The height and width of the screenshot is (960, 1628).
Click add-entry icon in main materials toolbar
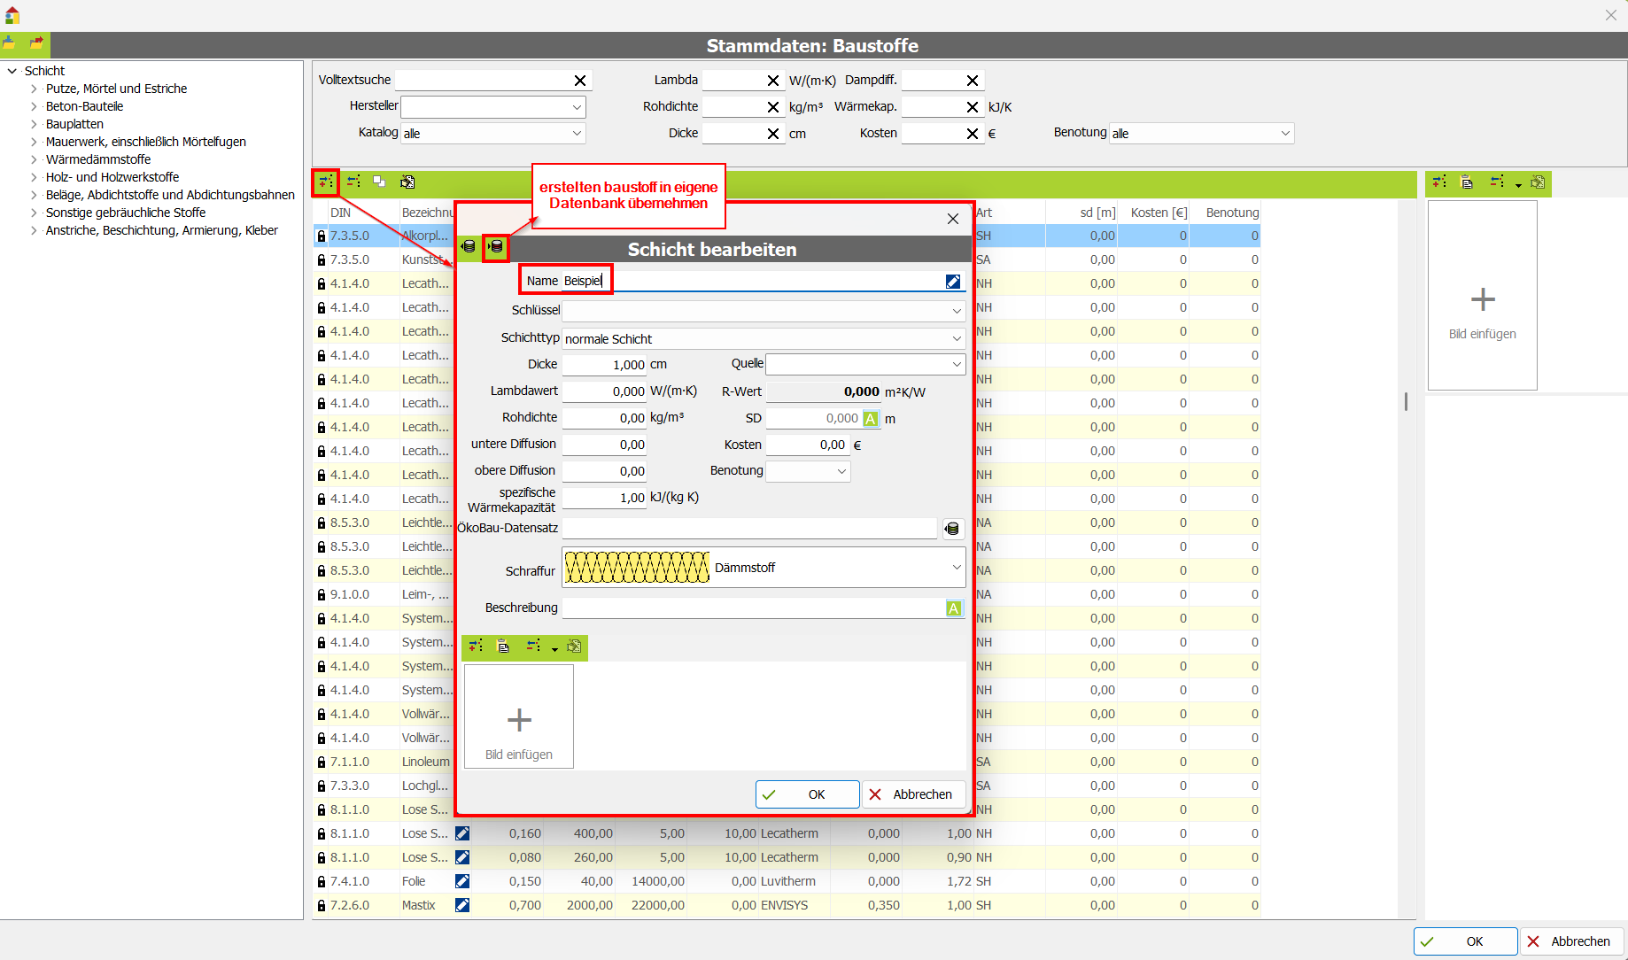pyautogui.click(x=326, y=182)
